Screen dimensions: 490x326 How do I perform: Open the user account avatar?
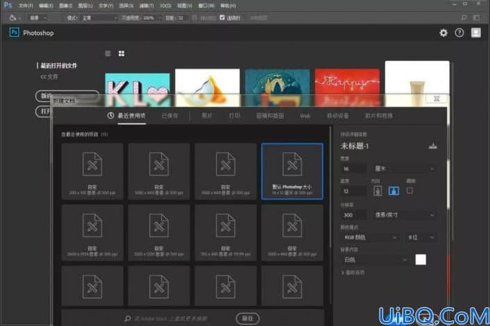[x=476, y=33]
